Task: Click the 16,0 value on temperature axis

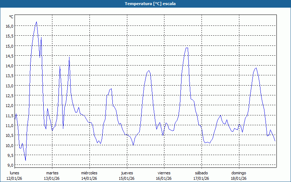Action: point(9,26)
